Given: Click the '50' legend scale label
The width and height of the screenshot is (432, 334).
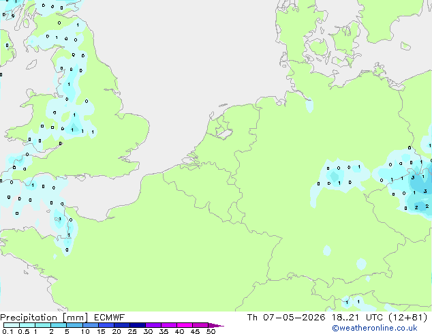Looking at the screenshot, I should (211, 331).
